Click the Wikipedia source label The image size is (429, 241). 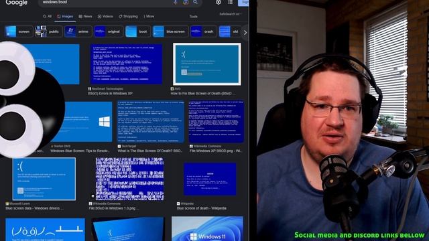coord(185,204)
